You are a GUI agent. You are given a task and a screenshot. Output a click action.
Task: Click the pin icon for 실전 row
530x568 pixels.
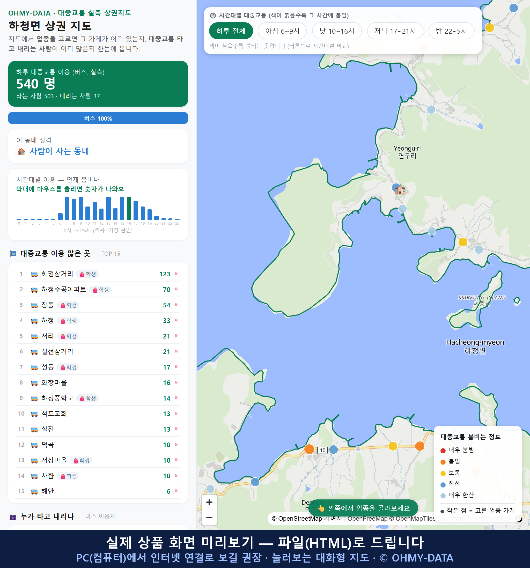[176, 429]
